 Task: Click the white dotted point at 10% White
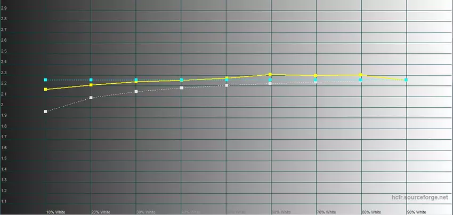46,112
